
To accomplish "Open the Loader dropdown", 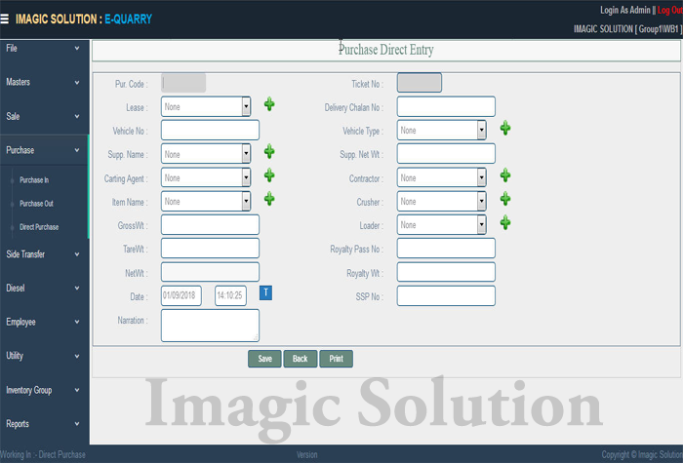I will 442,224.
